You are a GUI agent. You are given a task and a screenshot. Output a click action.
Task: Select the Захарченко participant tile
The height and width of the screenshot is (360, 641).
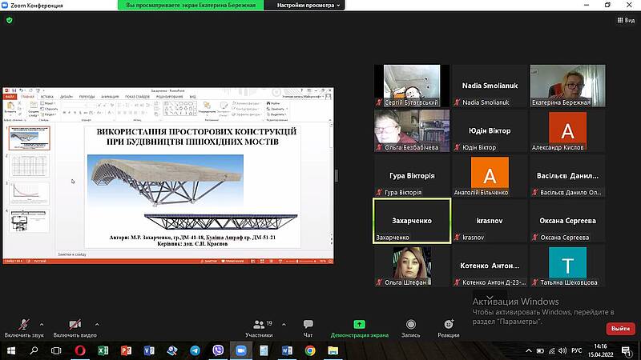tap(412, 220)
